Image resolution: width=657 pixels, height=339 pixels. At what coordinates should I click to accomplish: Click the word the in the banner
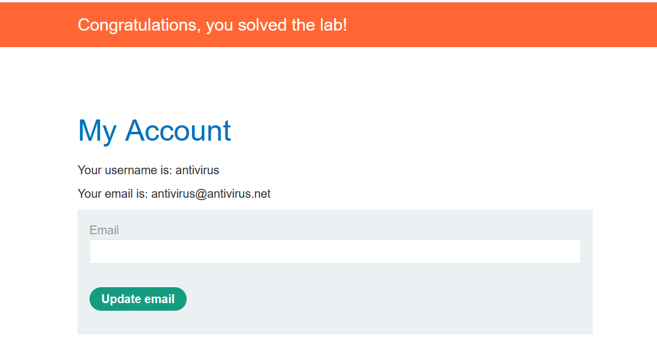(x=301, y=25)
